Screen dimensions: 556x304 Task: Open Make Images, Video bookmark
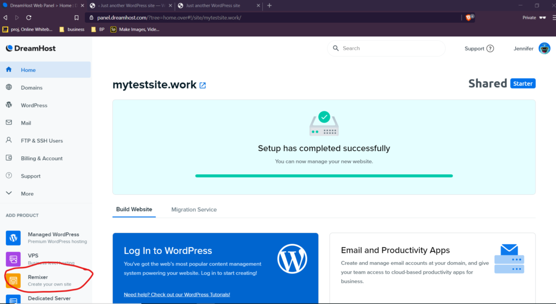tap(135, 29)
